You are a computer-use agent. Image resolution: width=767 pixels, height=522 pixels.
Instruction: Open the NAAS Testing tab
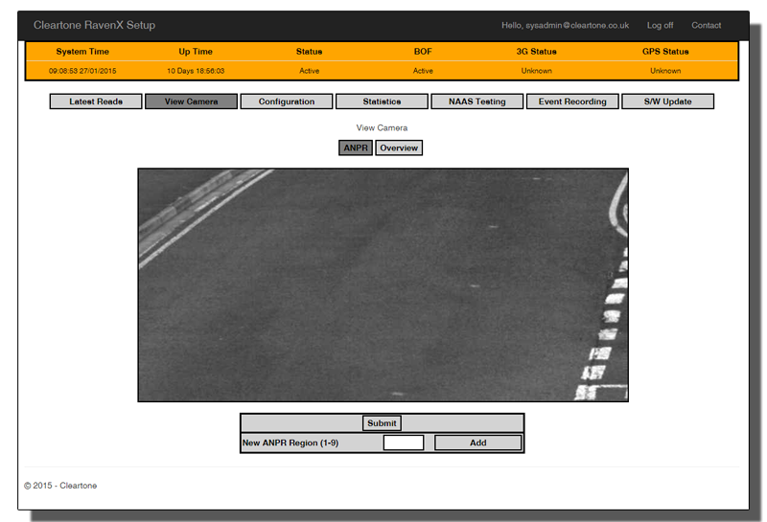476,102
